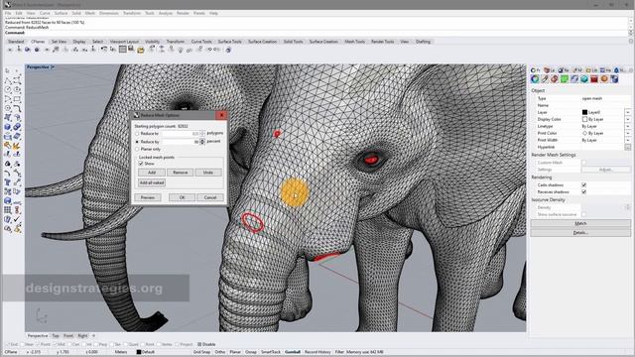Click the blue diagonal-stripe icon in Properties panel
This screenshot has height=357, width=635.
(x=574, y=79)
